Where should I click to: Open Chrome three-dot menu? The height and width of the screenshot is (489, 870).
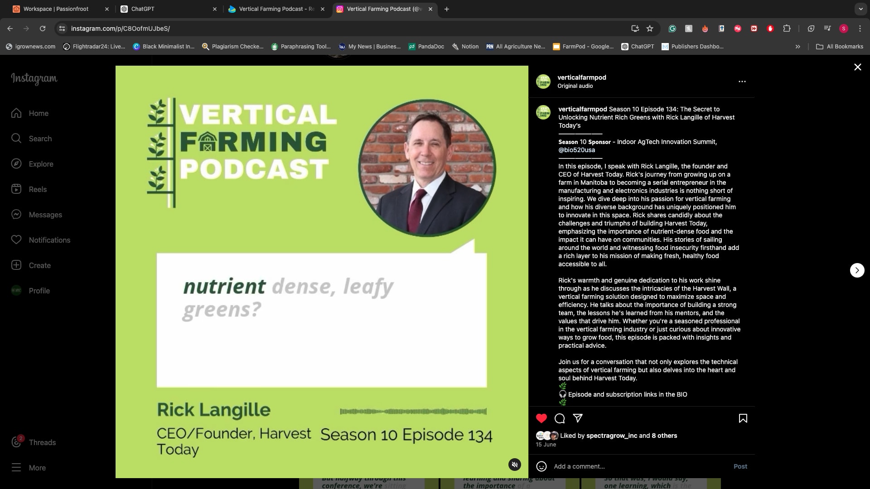coord(860,29)
